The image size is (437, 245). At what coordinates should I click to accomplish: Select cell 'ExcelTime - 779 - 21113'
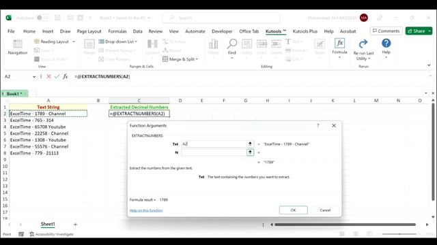point(48,153)
